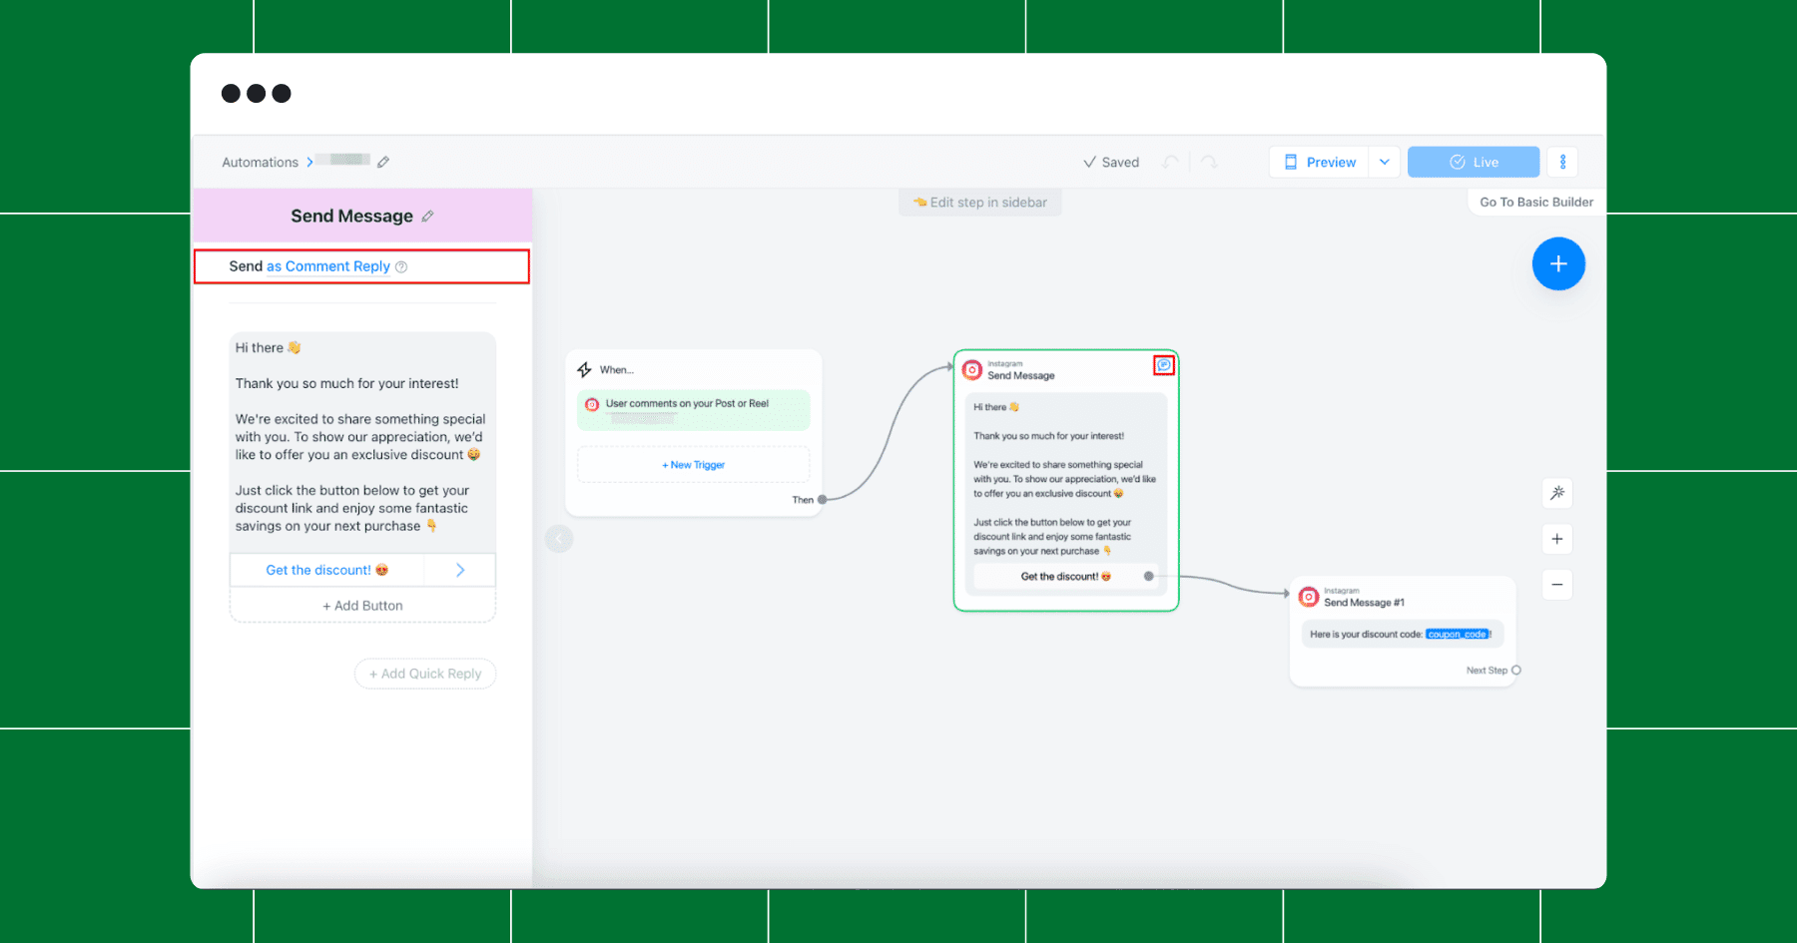
Task: Open the three-dot more options menu
Action: [1562, 162]
